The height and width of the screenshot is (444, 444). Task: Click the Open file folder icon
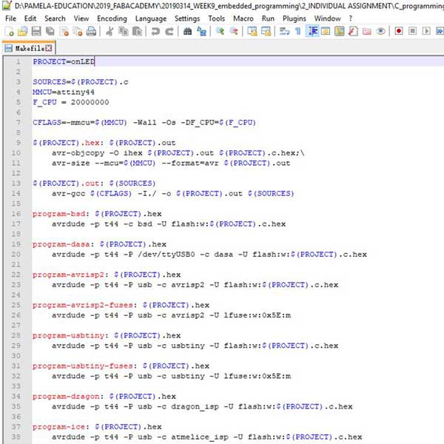click(23, 31)
